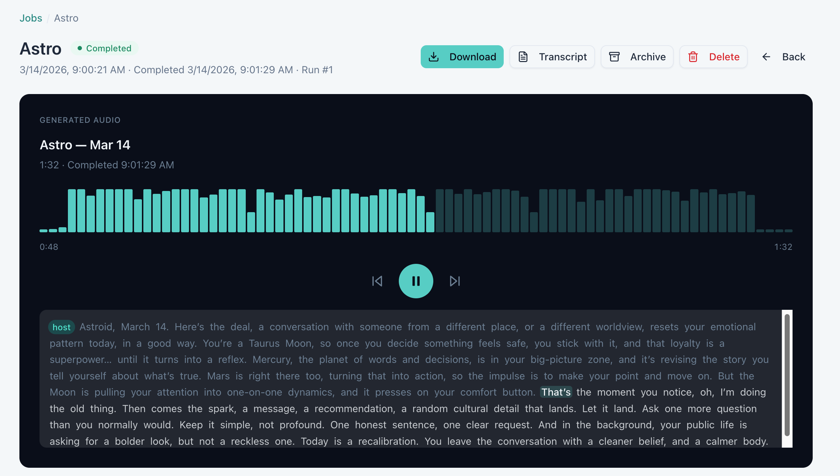Click the Astro breadcrumb entry
The image size is (840, 476).
click(66, 18)
